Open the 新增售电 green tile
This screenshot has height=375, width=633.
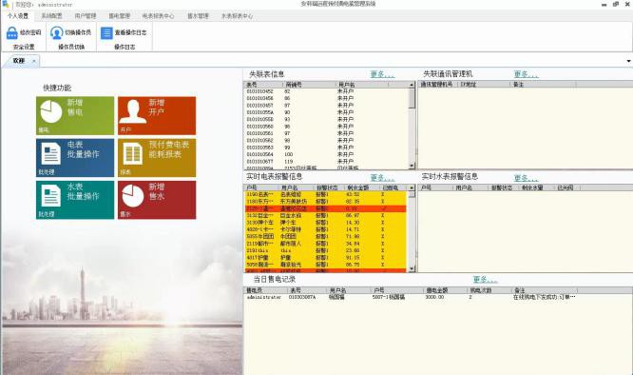pyautogui.click(x=75, y=115)
